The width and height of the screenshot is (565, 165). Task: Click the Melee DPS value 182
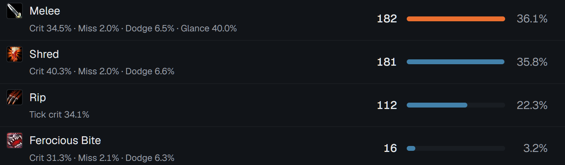[387, 19]
